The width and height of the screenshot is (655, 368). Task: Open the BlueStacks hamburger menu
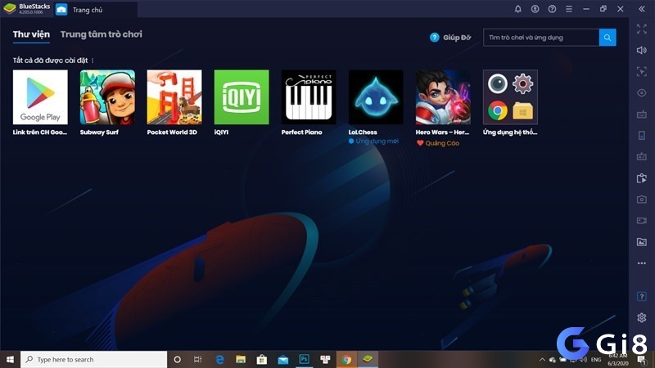569,9
